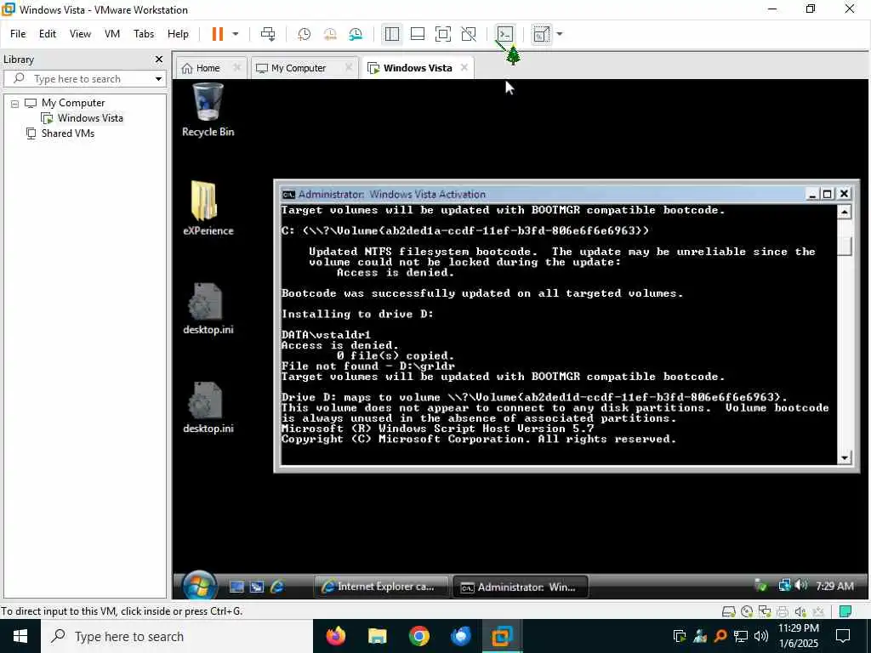
Task: Open the Help menu
Action: [x=178, y=34]
